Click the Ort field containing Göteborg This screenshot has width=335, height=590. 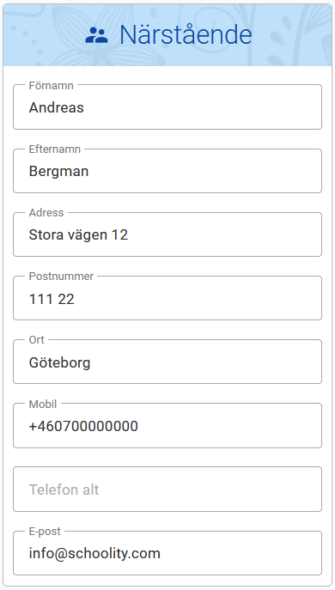coord(167,362)
